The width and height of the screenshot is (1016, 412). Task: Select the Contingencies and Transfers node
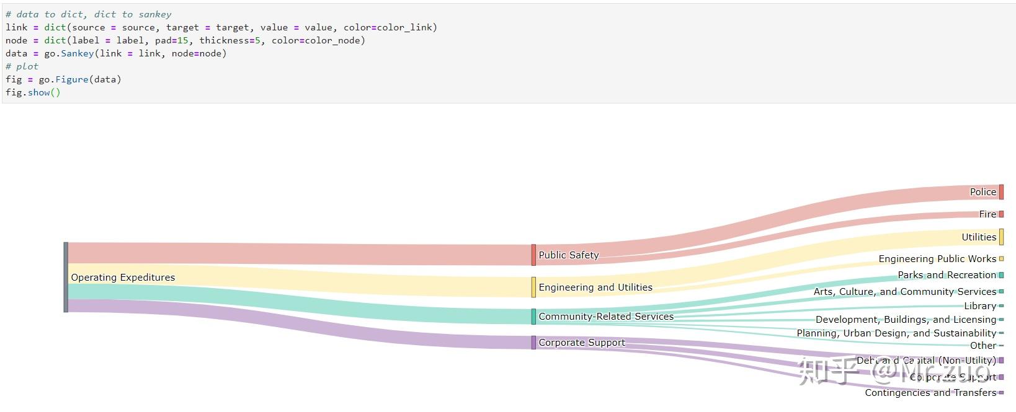pos(1001,393)
